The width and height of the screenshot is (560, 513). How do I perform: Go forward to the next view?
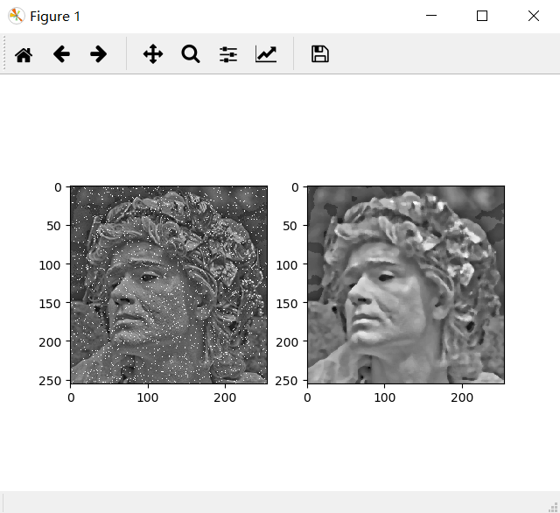98,54
